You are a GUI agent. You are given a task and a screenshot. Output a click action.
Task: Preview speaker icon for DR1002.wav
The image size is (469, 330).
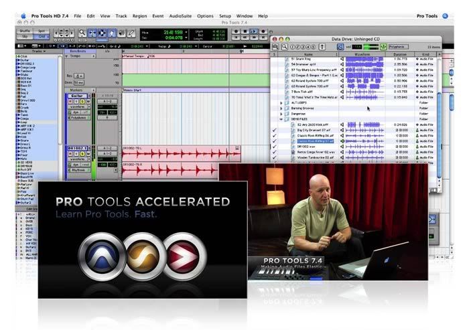tap(342, 147)
